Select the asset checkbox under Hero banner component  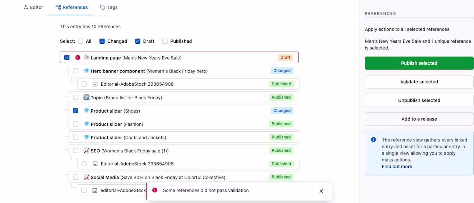pos(84,84)
